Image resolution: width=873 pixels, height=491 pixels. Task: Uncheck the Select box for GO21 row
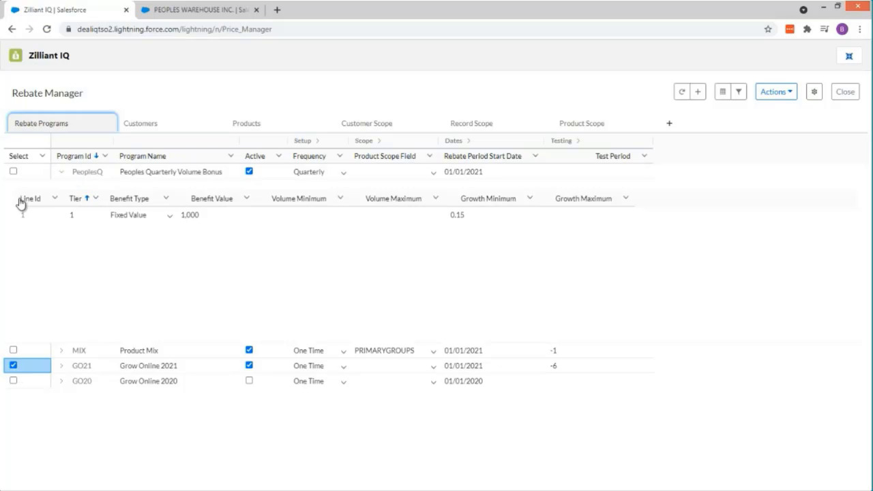(13, 365)
